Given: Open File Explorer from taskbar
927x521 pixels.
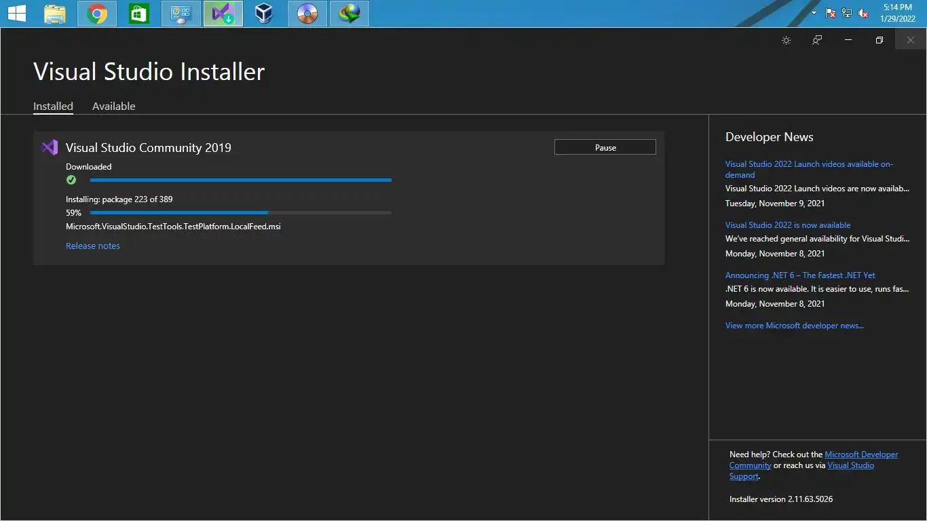Looking at the screenshot, I should pos(55,14).
